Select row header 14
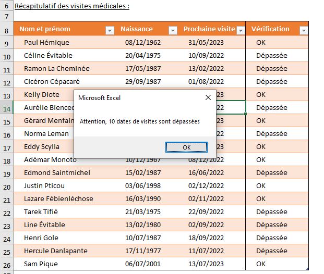Screen dimensions: 324x274 tap(6, 108)
